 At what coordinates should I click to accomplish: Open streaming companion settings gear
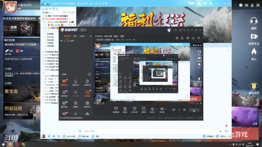184,110
